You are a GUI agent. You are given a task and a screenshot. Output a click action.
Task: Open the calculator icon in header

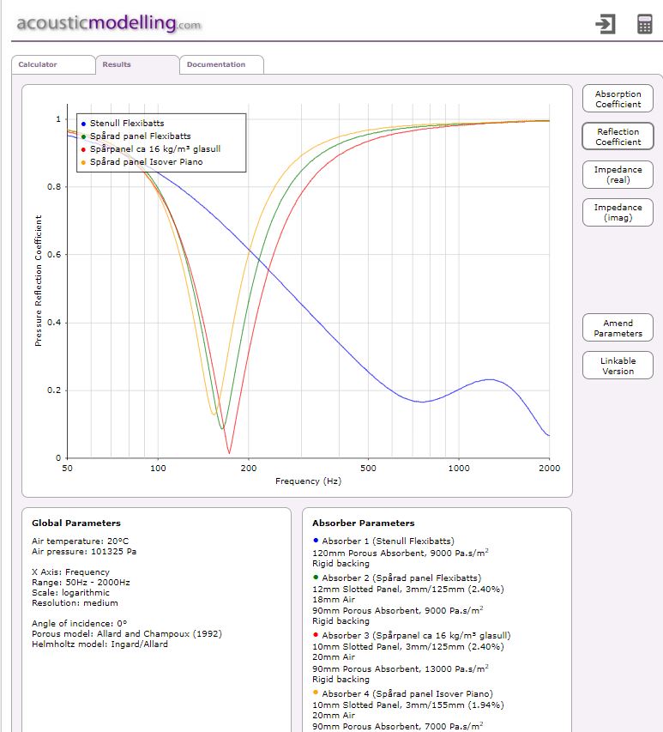pos(645,24)
